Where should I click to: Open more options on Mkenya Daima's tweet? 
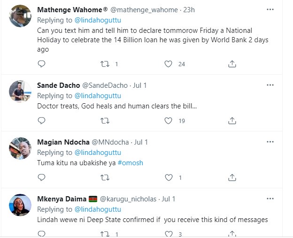point(270,199)
